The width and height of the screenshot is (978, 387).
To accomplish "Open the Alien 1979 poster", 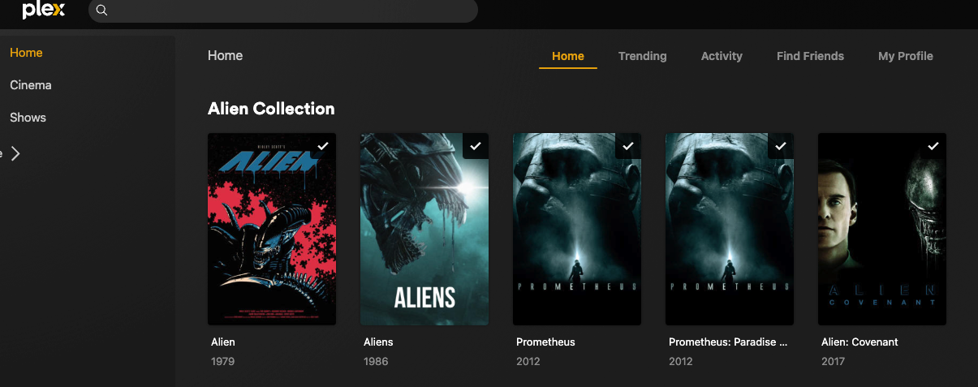I will pyautogui.click(x=272, y=229).
